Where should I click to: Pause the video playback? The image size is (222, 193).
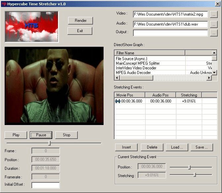(41, 135)
